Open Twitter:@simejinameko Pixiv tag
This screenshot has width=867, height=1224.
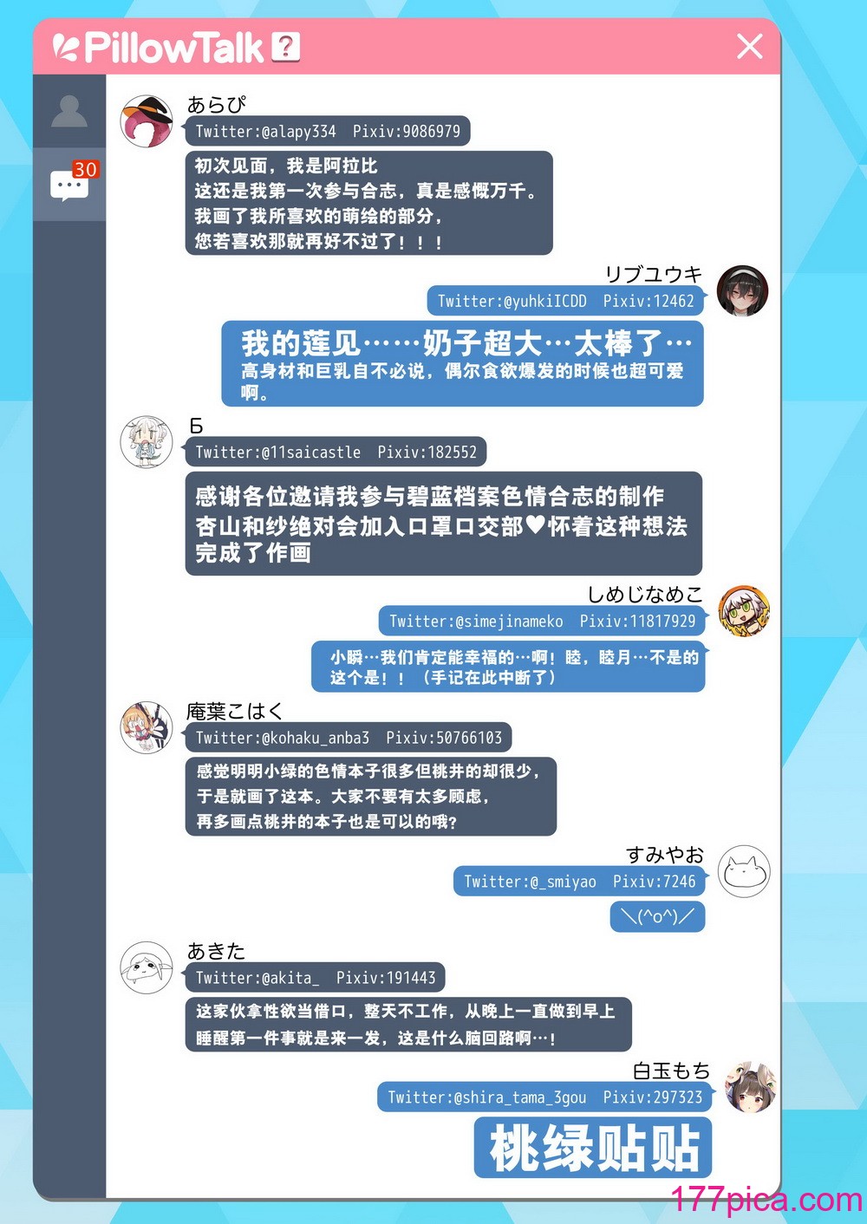[x=542, y=621]
